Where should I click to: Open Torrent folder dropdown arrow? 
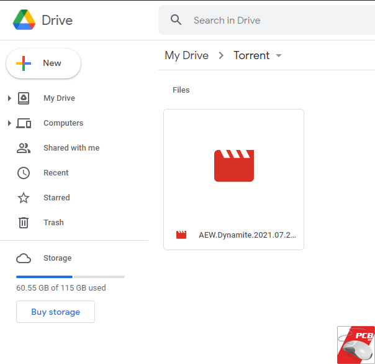pos(279,55)
